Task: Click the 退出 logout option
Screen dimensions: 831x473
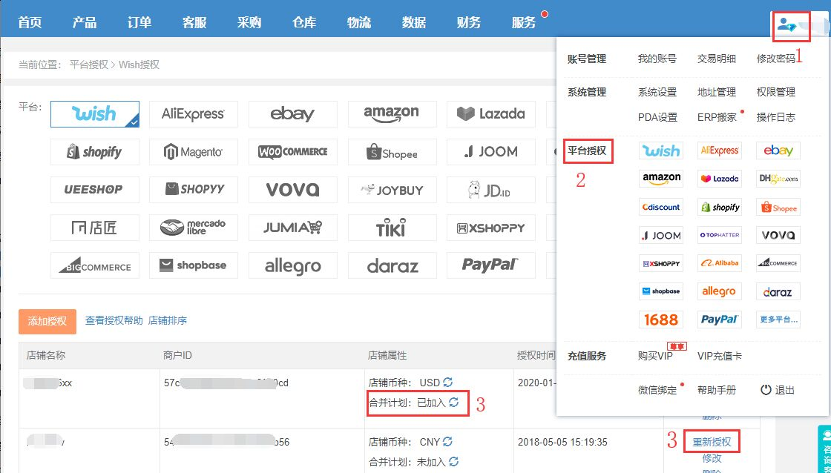Action: [x=778, y=391]
